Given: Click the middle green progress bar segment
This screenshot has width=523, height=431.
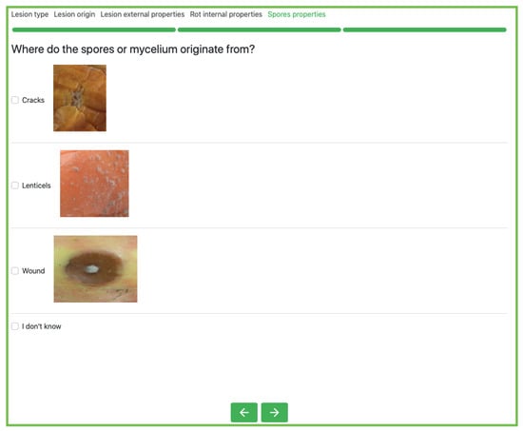Looking at the screenshot, I should 260,29.
